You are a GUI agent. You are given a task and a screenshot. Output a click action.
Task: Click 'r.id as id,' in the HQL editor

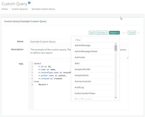click(45, 66)
